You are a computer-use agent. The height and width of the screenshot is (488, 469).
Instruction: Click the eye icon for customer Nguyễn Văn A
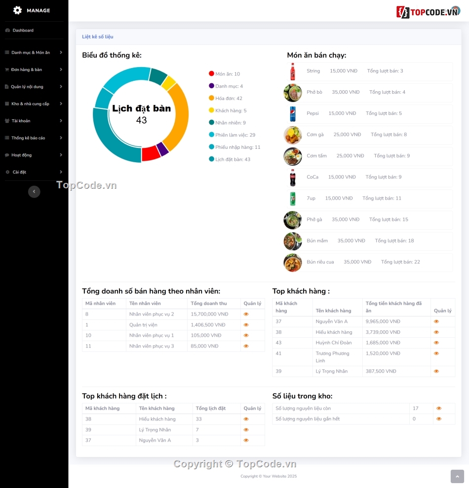[x=436, y=321]
